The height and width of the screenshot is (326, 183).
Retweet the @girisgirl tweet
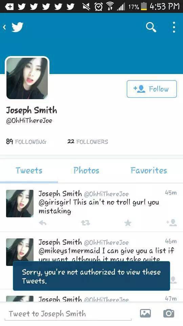[85, 223]
